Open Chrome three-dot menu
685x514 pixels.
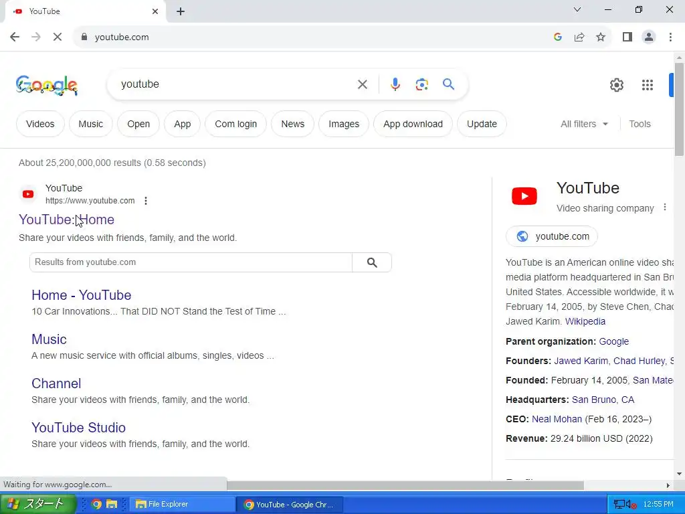(670, 37)
